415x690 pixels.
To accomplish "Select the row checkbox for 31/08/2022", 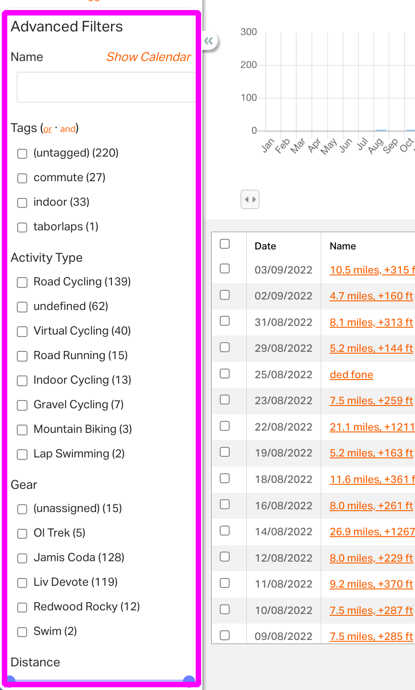I will tap(225, 321).
